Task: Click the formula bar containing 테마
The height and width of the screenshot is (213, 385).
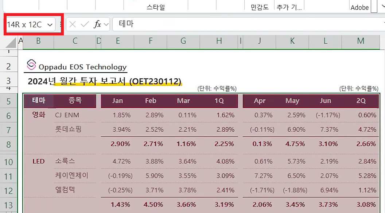Action: point(249,24)
